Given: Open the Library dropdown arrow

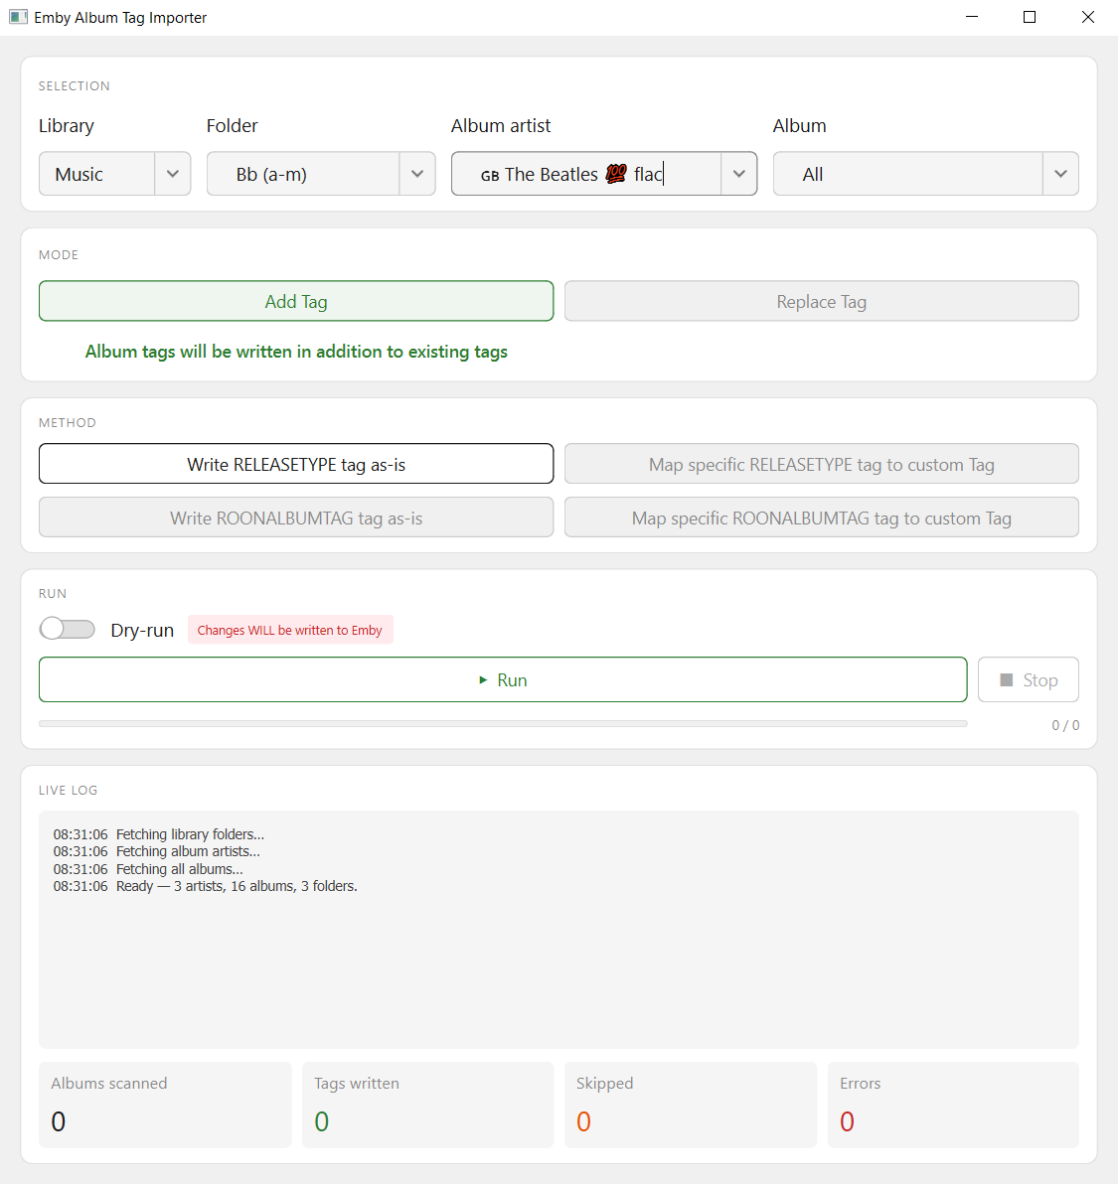Looking at the screenshot, I should click(173, 174).
